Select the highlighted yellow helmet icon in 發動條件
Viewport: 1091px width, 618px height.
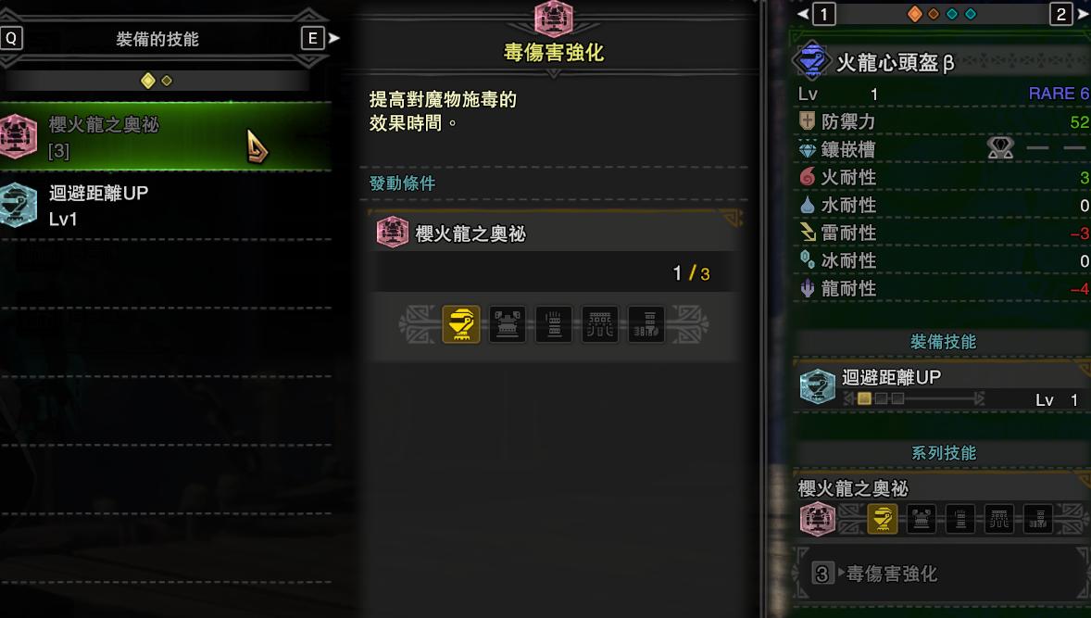pyautogui.click(x=461, y=324)
